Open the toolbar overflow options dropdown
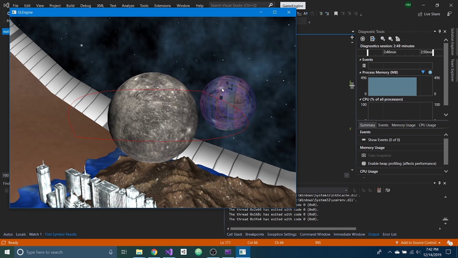The height and width of the screenshot is (258, 458). coord(361,14)
